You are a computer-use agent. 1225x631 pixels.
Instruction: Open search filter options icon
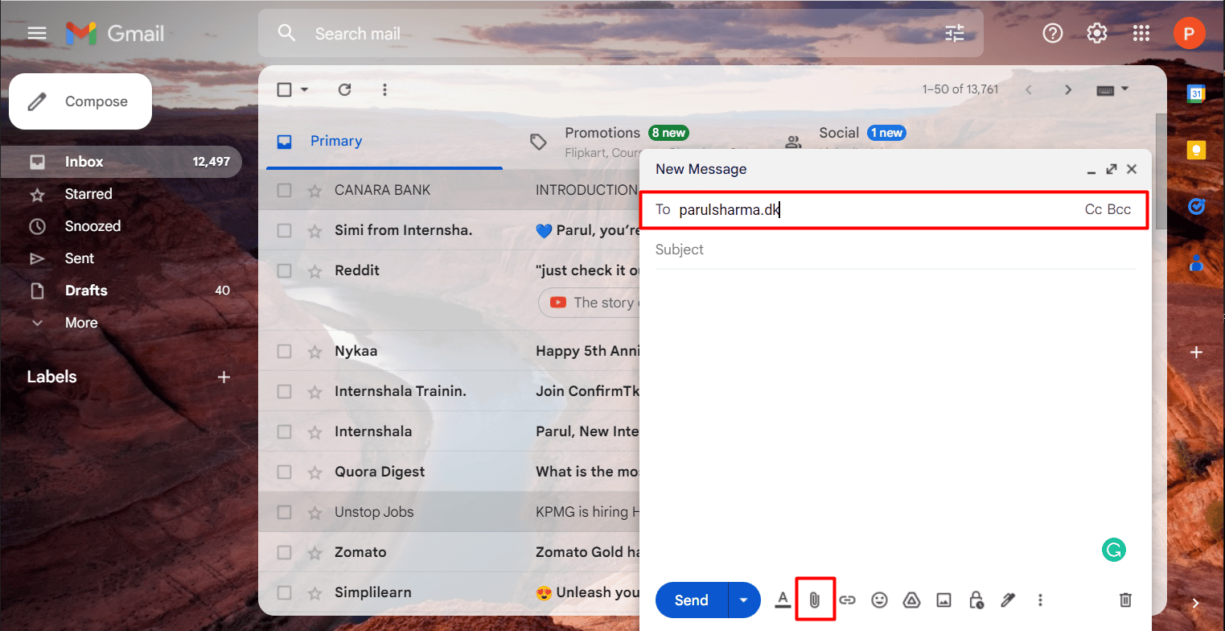click(x=954, y=33)
